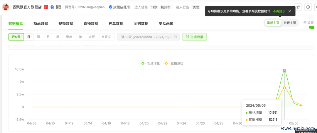
Task: Switch to 常规主页 view
Action: tap(273, 23)
